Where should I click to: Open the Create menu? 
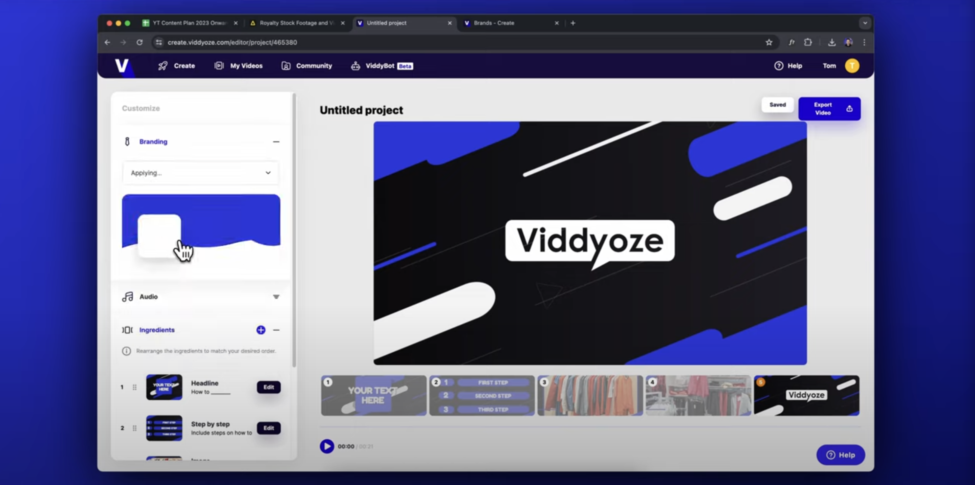[177, 66]
